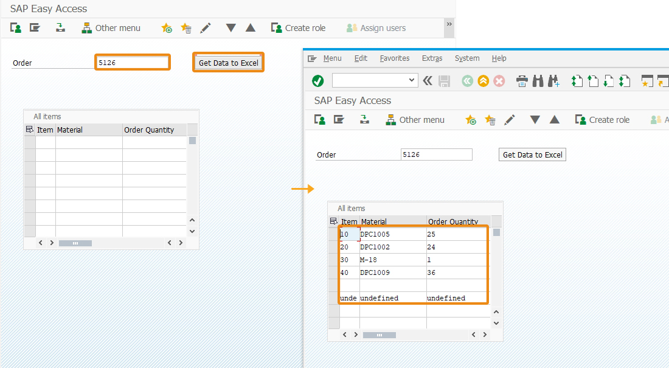
Task: Open the Extras menu
Action: 432,58
